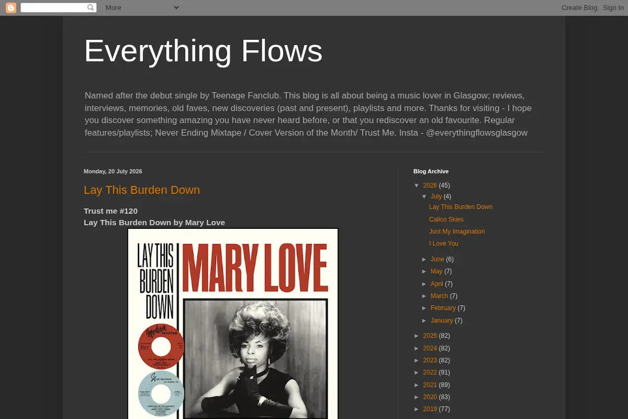Open the Just My Imagination archive post
The width and height of the screenshot is (628, 419).
click(x=457, y=231)
